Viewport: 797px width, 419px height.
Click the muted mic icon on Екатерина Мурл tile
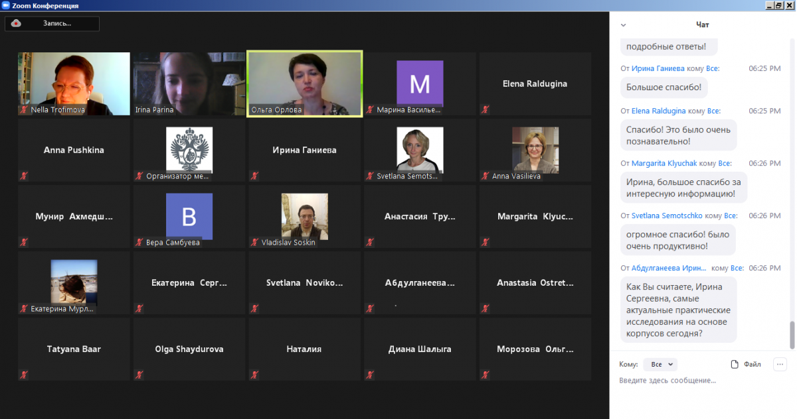[x=25, y=309]
